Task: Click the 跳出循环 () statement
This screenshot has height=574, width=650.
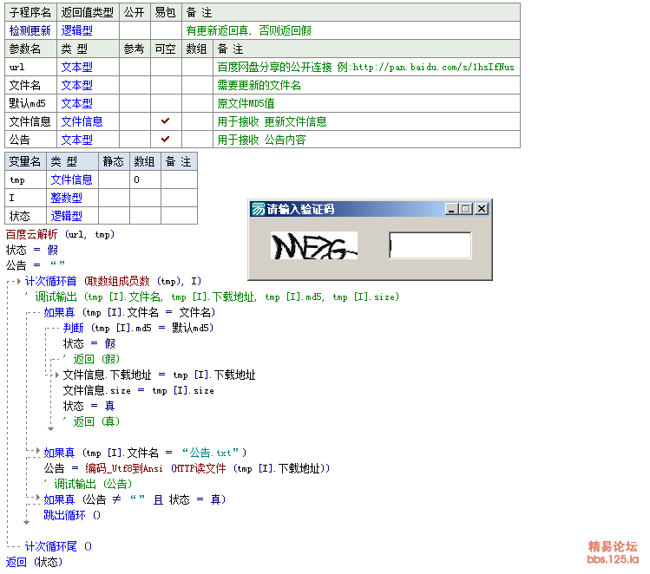Action: click(72, 515)
